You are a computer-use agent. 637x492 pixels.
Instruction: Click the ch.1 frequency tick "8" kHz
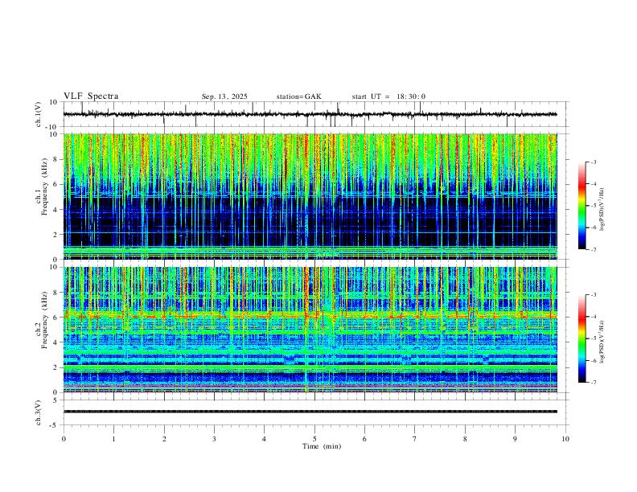[x=56, y=159]
